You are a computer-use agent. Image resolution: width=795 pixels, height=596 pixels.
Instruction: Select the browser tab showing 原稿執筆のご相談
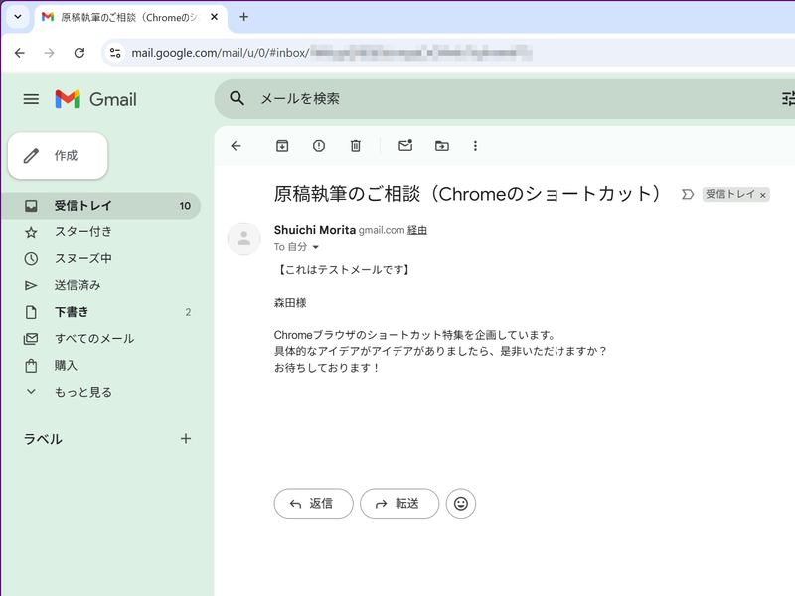129,17
